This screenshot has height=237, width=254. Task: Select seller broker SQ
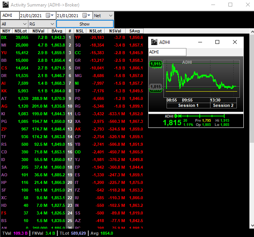point(78,45)
